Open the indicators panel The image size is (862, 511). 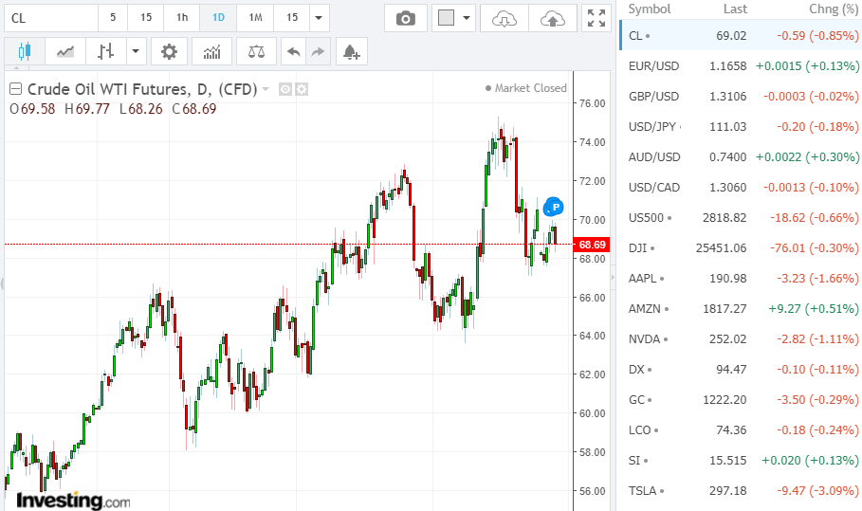211,51
